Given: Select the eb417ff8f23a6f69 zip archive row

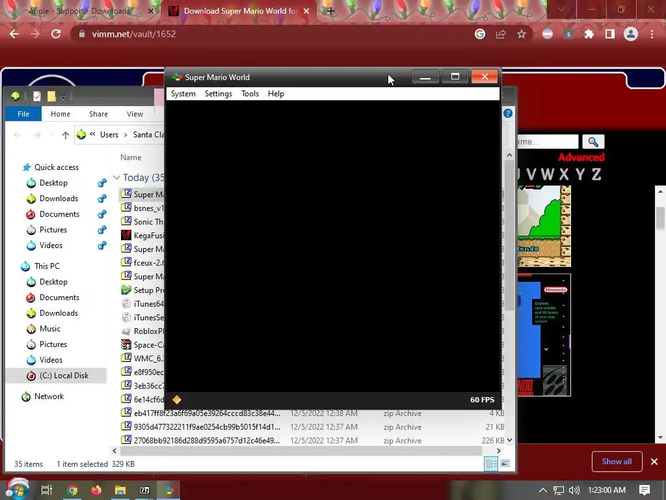Looking at the screenshot, I should pyautogui.click(x=312, y=413).
